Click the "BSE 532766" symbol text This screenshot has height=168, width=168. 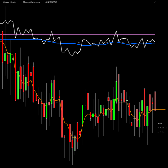click(51, 2)
